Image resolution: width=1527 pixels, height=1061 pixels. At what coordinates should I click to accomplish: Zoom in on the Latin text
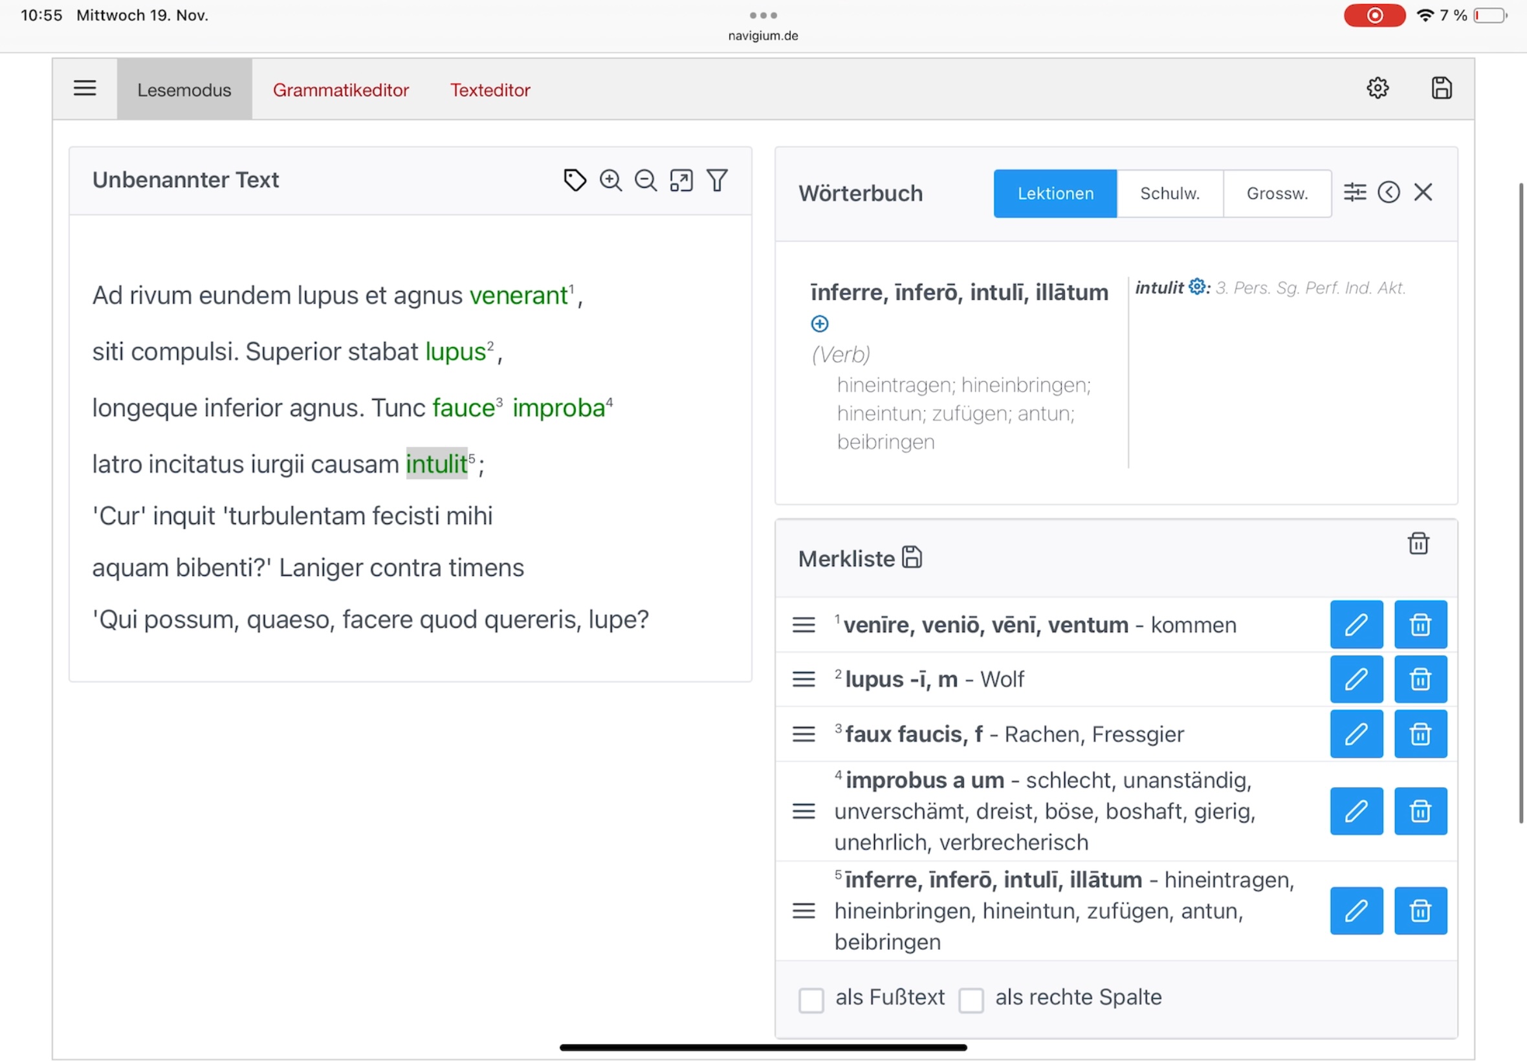point(610,180)
